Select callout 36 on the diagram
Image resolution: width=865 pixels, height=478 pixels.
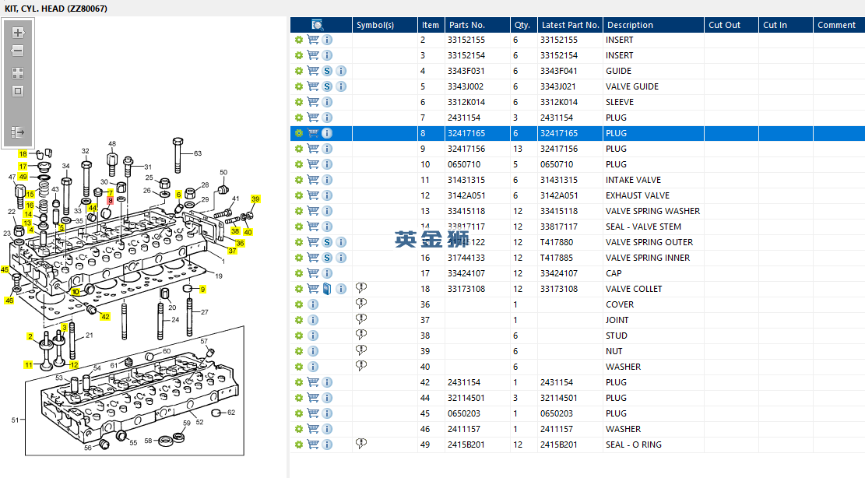click(240, 243)
